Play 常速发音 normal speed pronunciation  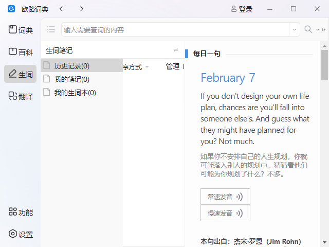pos(225,197)
